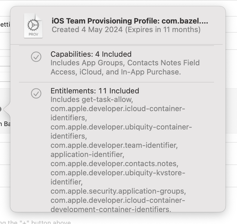The height and width of the screenshot is (224, 237).
Task: Click the 'Includes get-task-allow' entitlement line
Action: coord(92,100)
